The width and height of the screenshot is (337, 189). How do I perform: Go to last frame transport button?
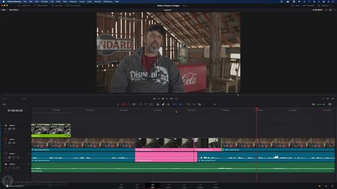(x=171, y=99)
